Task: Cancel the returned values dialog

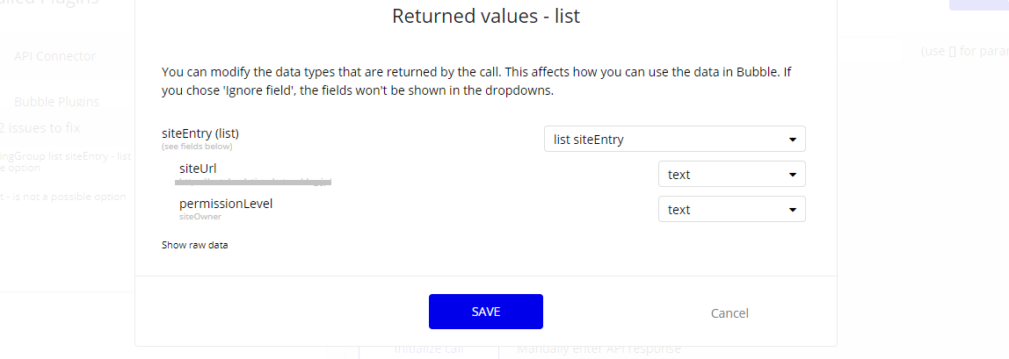Action: point(730,313)
